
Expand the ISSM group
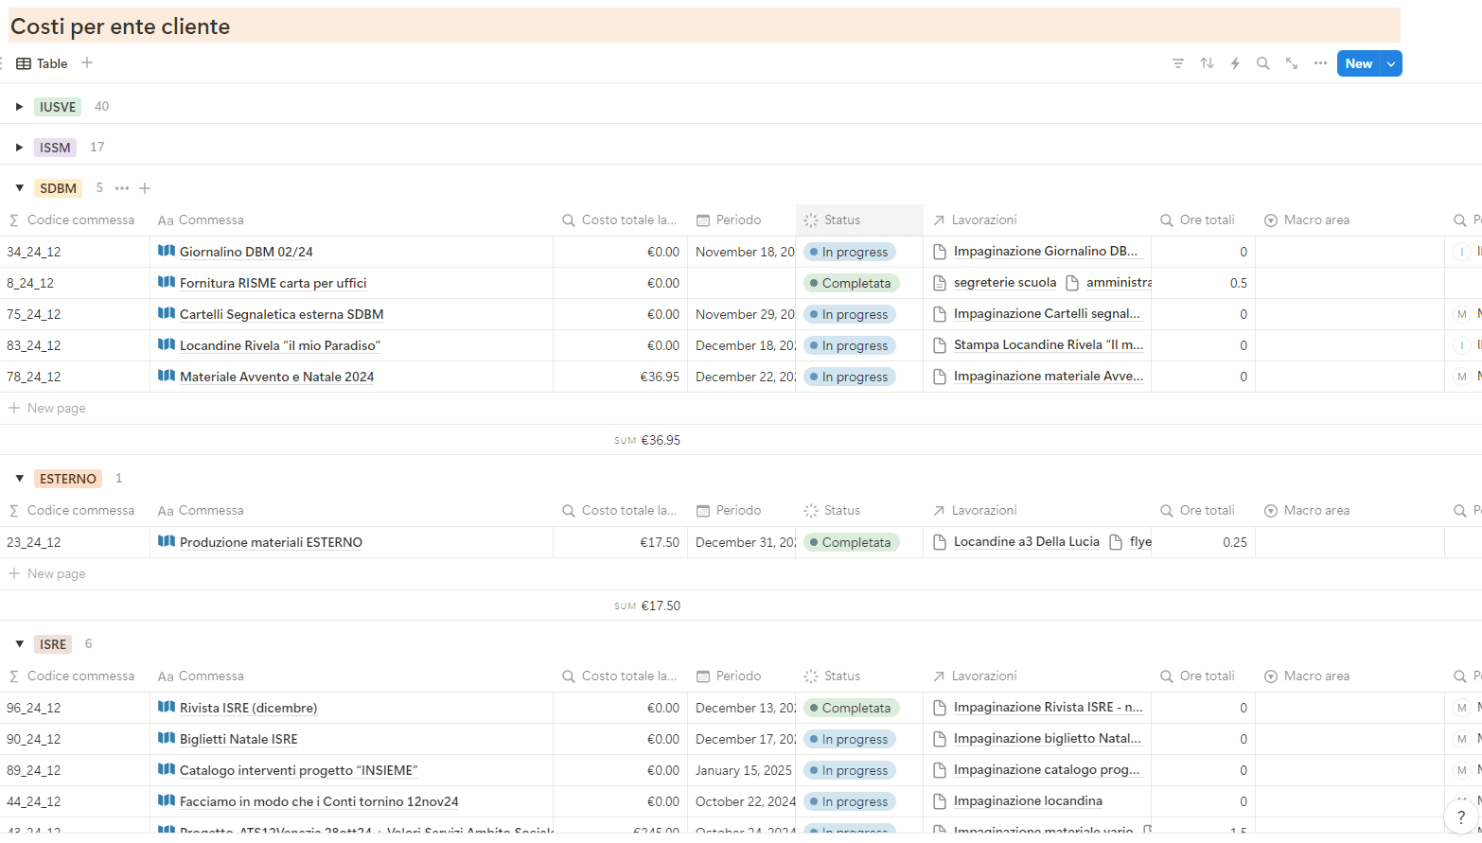coord(19,148)
